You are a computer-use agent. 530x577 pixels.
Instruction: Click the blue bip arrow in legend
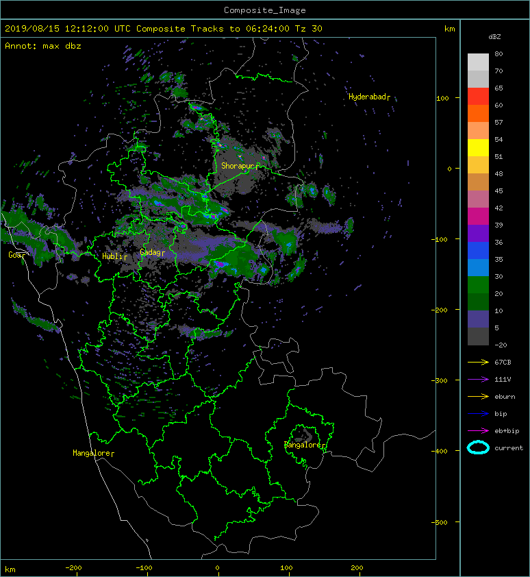click(478, 414)
